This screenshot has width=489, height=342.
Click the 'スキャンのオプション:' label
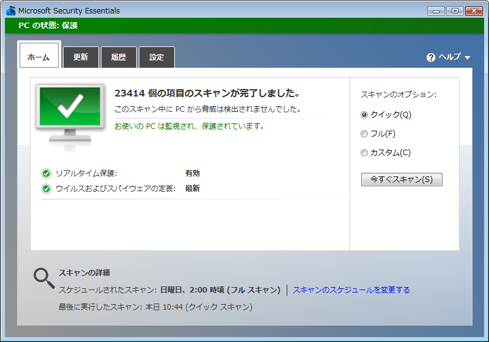click(399, 95)
